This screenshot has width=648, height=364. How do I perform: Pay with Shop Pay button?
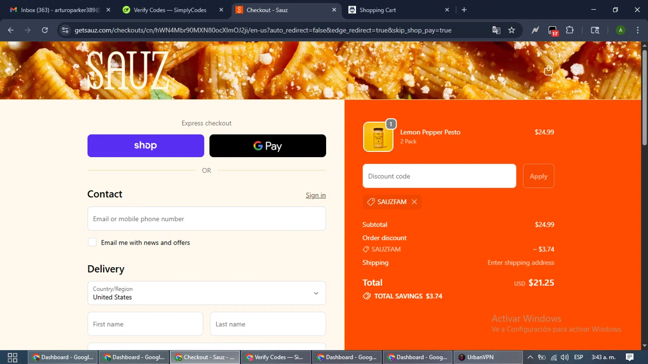[x=146, y=146]
